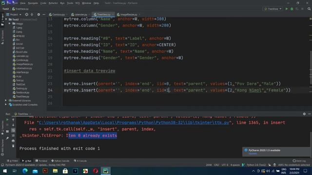Open Search Everywhere magnifier icon
The width and height of the screenshot is (312, 175).
[309, 9]
